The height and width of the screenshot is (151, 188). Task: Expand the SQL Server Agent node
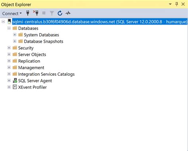pos(9,80)
